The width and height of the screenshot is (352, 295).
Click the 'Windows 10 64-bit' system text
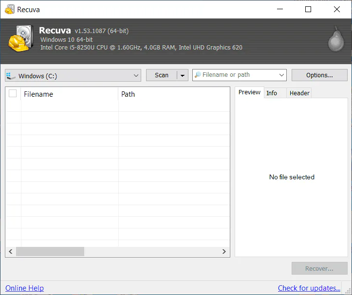[x=66, y=40]
